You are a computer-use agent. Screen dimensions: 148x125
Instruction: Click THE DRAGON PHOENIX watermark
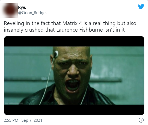pyautogui.click(x=14, y=103)
